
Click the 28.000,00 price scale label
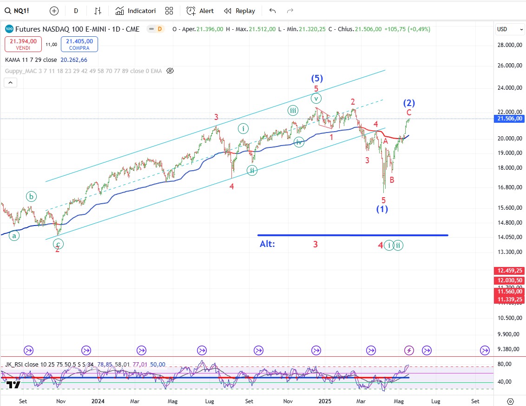(x=510, y=45)
